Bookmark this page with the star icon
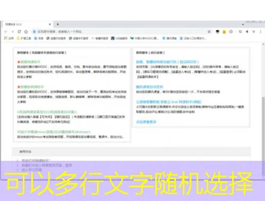The height and width of the screenshot is (201, 265). [x=209, y=32]
